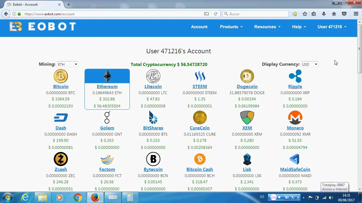Open the Ripple coin icon
The width and height of the screenshot is (362, 203).
295,76
